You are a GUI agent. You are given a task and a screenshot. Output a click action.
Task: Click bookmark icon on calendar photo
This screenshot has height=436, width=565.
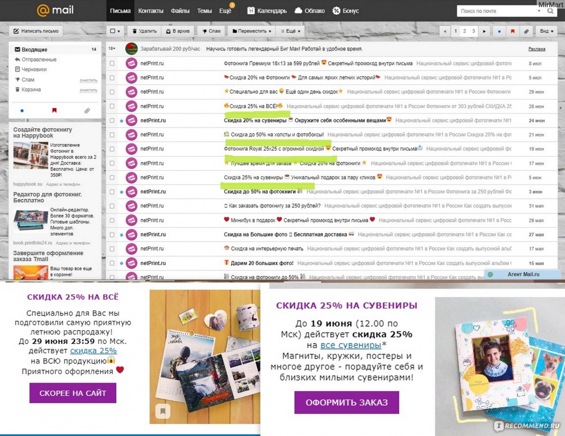point(163,411)
